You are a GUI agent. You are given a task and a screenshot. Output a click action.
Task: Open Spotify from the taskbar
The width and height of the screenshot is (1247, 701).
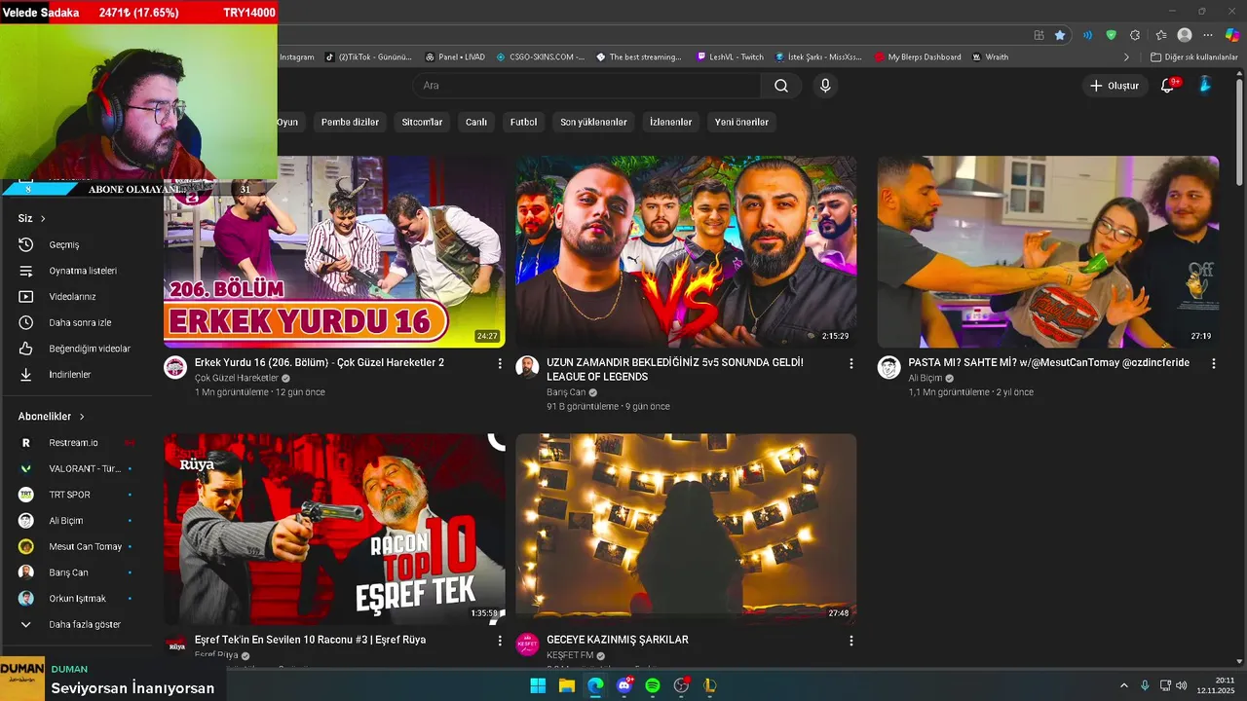point(653,685)
